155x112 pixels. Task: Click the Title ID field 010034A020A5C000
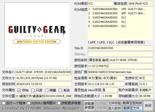[120, 48]
